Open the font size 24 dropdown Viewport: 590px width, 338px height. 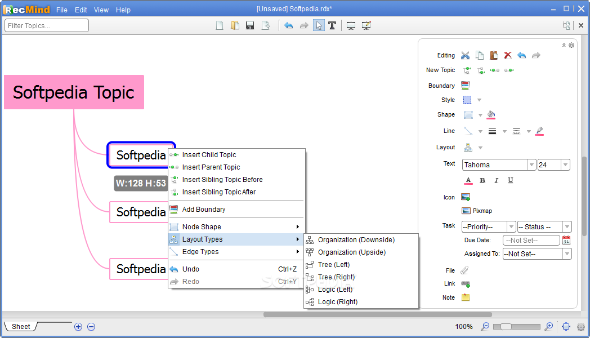(x=566, y=165)
